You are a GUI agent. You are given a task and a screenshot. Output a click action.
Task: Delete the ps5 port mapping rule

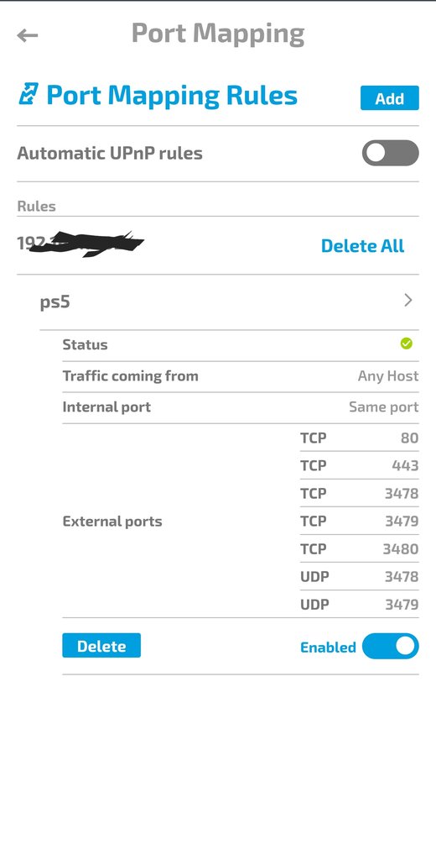tap(101, 646)
